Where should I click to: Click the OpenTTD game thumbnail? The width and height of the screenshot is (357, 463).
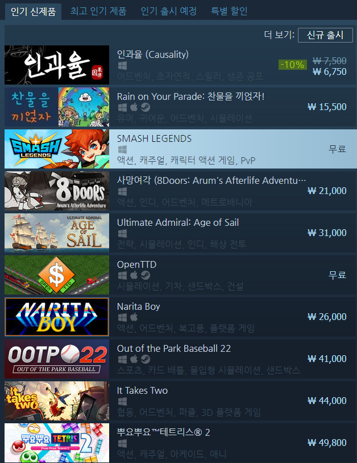pos(57,275)
